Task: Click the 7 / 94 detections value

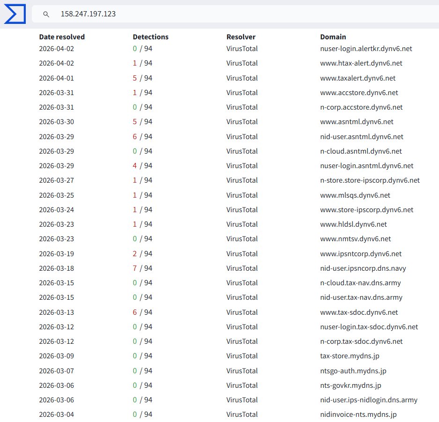Action: tap(142, 268)
